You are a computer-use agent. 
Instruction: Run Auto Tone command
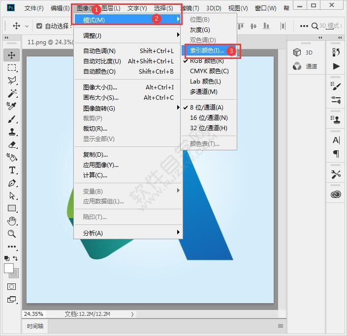point(128,51)
